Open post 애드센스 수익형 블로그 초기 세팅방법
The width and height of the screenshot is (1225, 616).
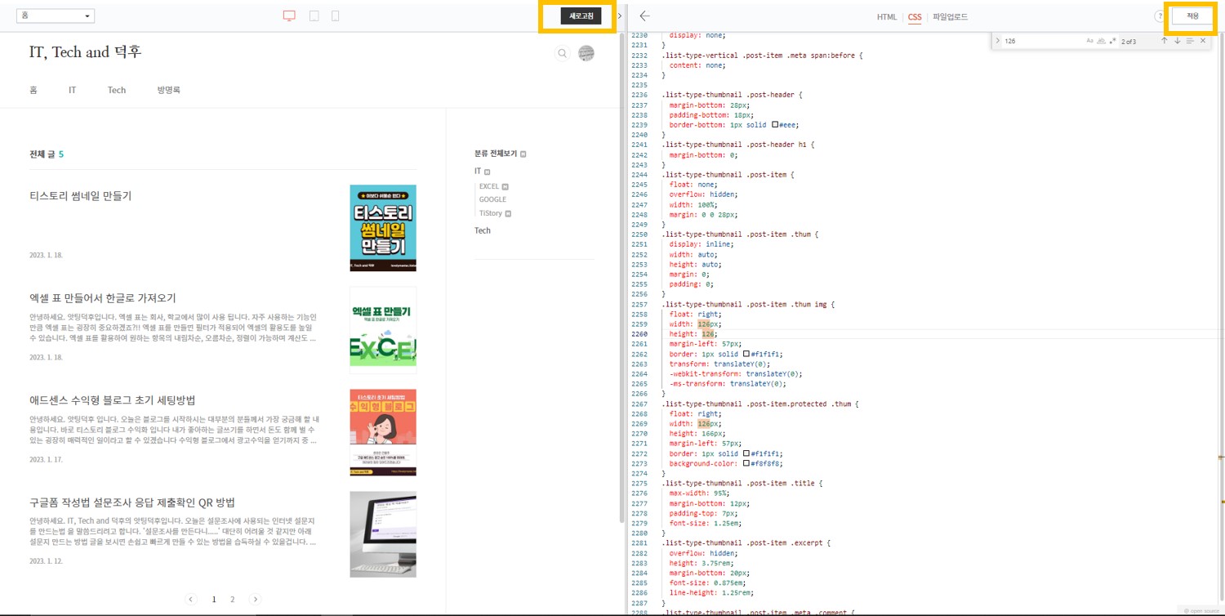pos(113,400)
